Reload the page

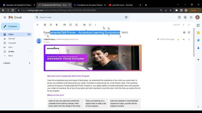(x=13, y=10)
